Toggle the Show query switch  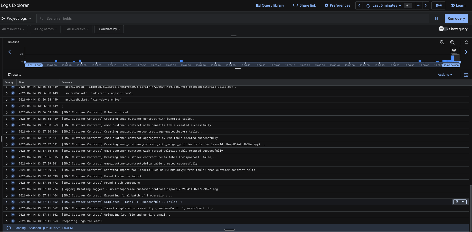(x=443, y=29)
